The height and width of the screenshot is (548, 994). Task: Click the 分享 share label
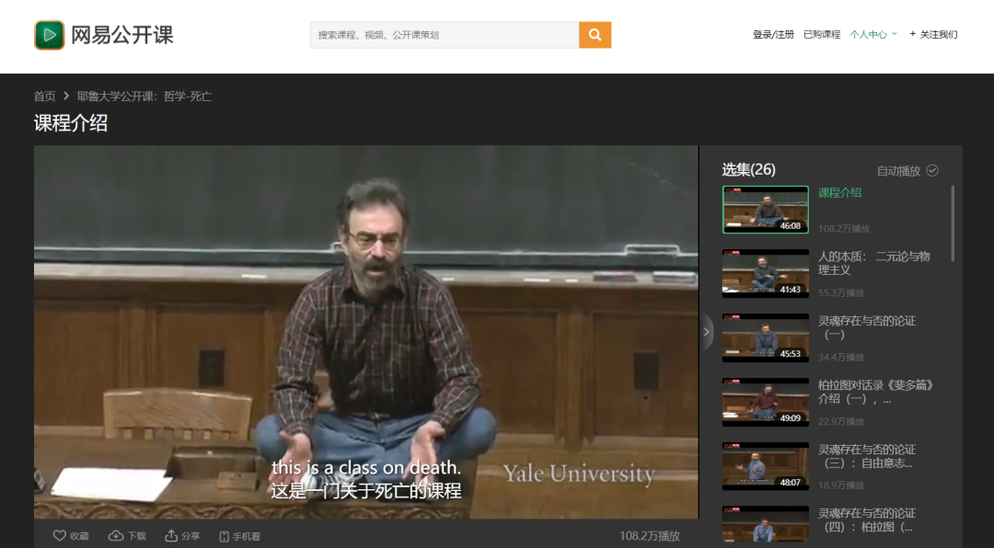click(x=191, y=537)
